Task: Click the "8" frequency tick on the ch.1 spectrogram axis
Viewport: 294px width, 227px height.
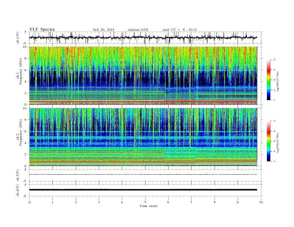Action: tap(26, 59)
